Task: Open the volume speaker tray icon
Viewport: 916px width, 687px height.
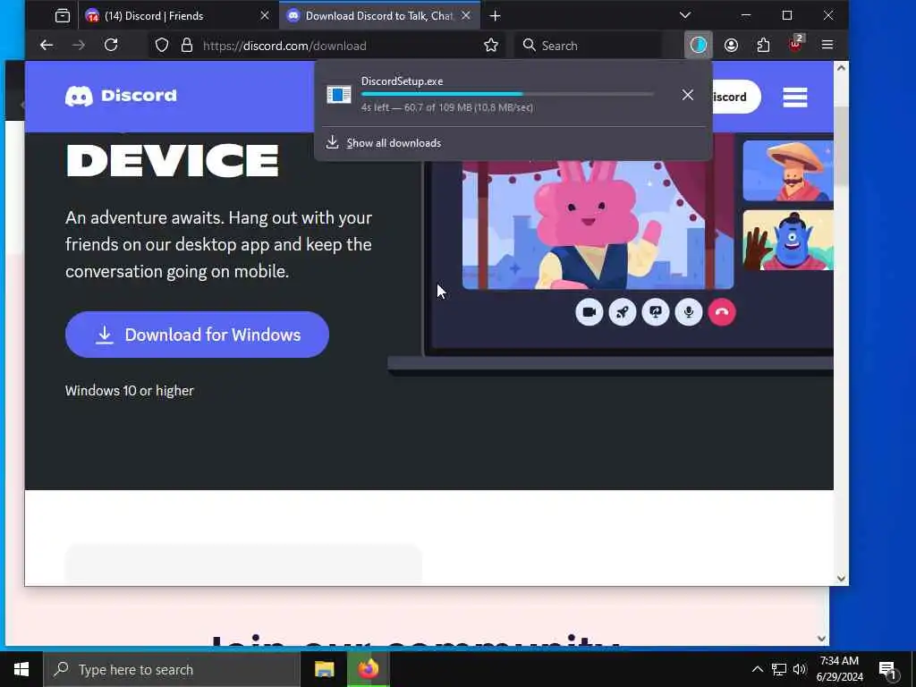Action: [x=800, y=669]
